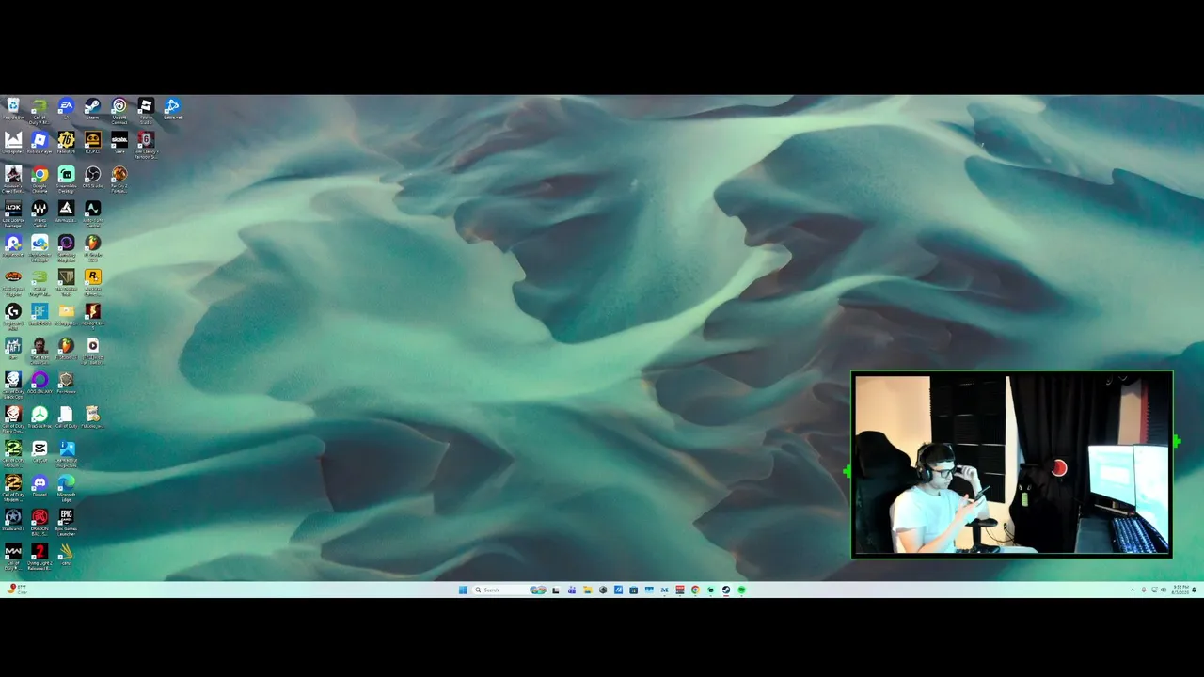Viewport: 1204px width, 677px height.
Task: Open the taskbar volume control
Action: 1164,590
